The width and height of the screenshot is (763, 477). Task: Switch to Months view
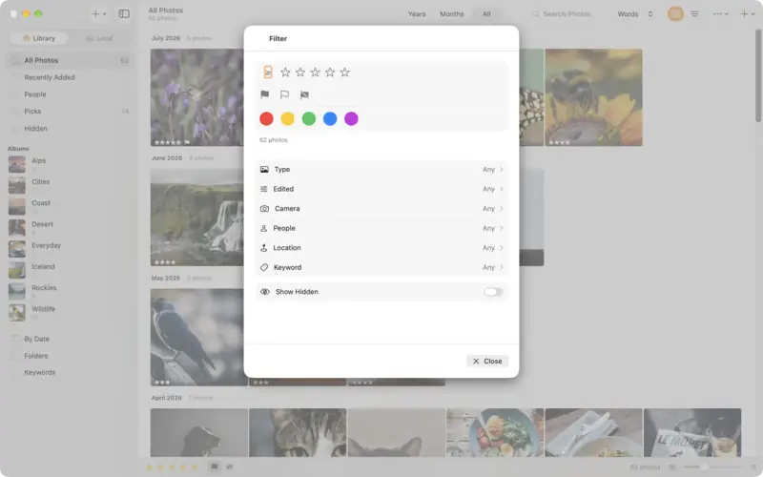pyautogui.click(x=451, y=14)
